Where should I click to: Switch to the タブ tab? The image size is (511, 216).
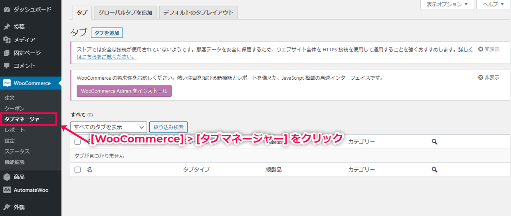point(82,12)
